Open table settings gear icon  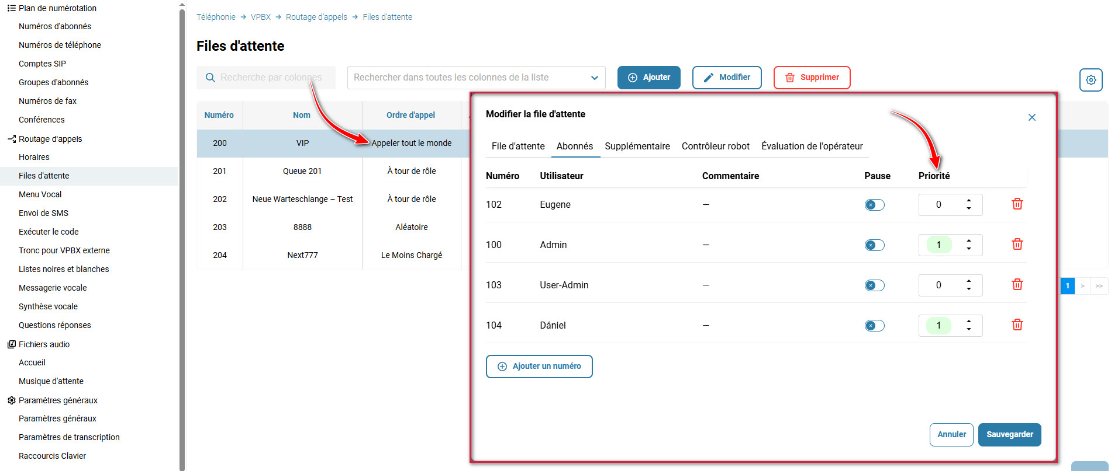(1091, 80)
